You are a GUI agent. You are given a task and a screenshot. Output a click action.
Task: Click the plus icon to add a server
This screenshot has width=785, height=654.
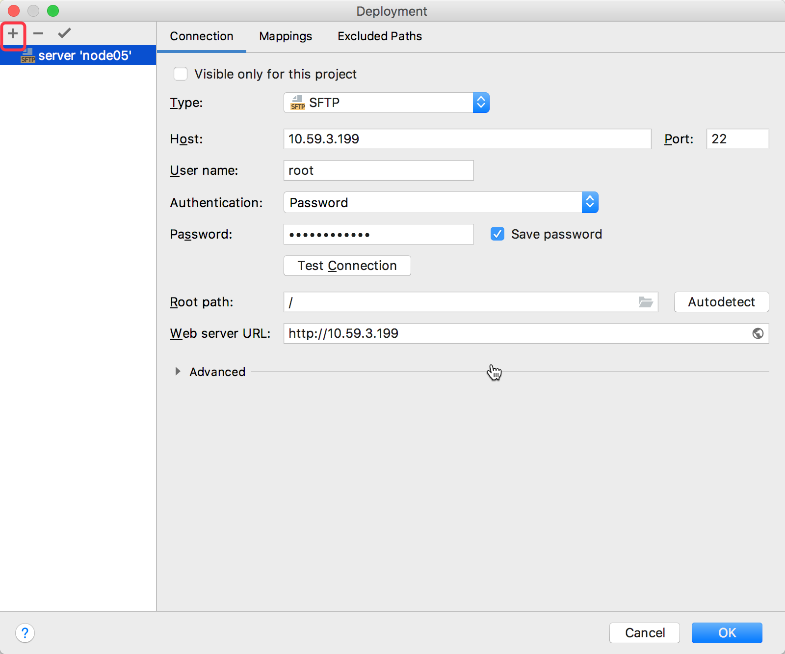[x=13, y=34]
